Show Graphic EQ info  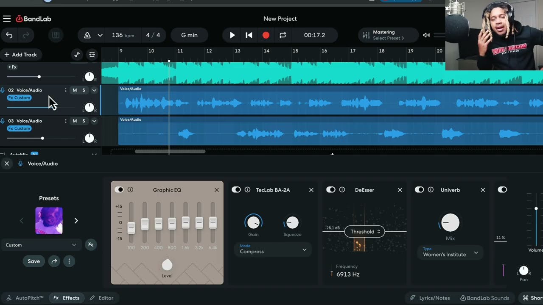[x=130, y=190]
